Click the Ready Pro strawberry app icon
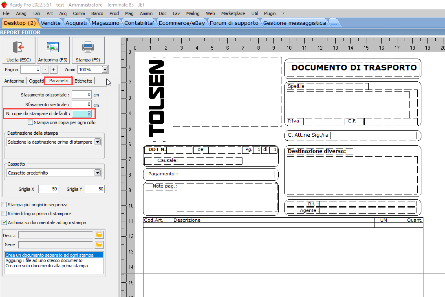Screen dimensions: 445x297 [x=4, y=4]
